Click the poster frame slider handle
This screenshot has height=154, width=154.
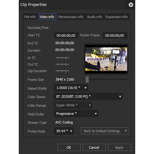tap(87, 79)
